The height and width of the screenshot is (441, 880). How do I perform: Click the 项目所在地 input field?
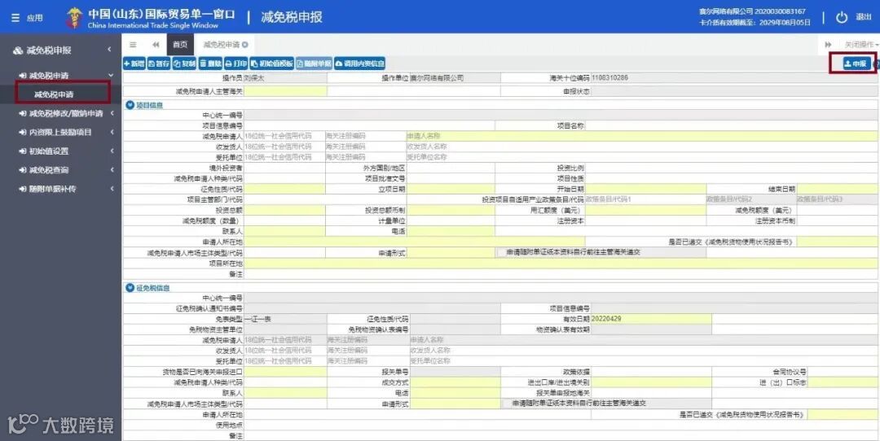tap(561, 264)
